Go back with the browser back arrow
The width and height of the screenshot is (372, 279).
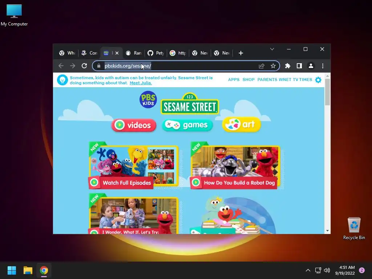coord(61,66)
